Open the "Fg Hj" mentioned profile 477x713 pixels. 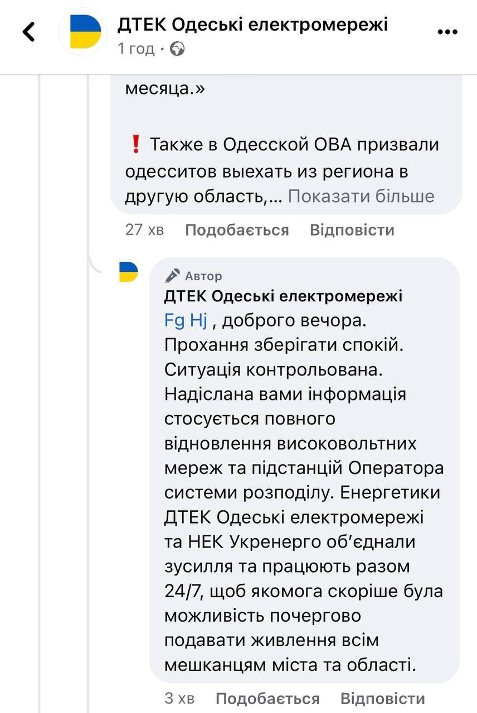186,321
